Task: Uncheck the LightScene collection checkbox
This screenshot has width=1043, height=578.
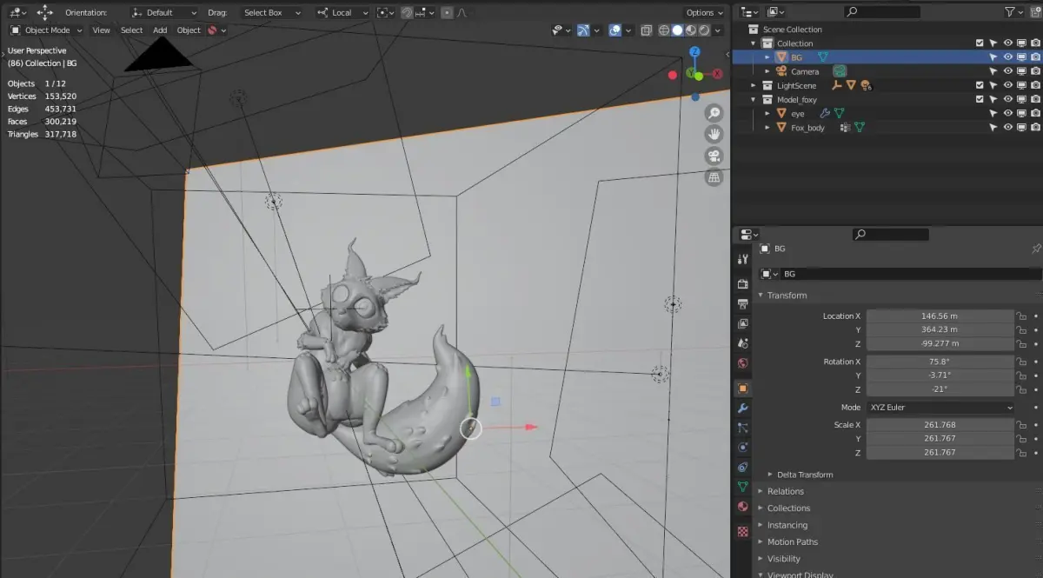Action: (x=980, y=85)
